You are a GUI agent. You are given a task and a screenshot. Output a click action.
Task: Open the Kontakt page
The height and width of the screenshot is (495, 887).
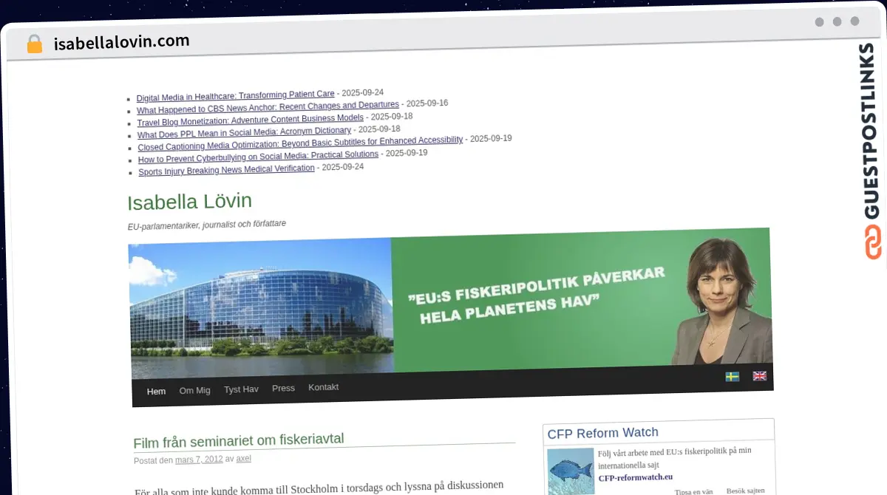(323, 386)
